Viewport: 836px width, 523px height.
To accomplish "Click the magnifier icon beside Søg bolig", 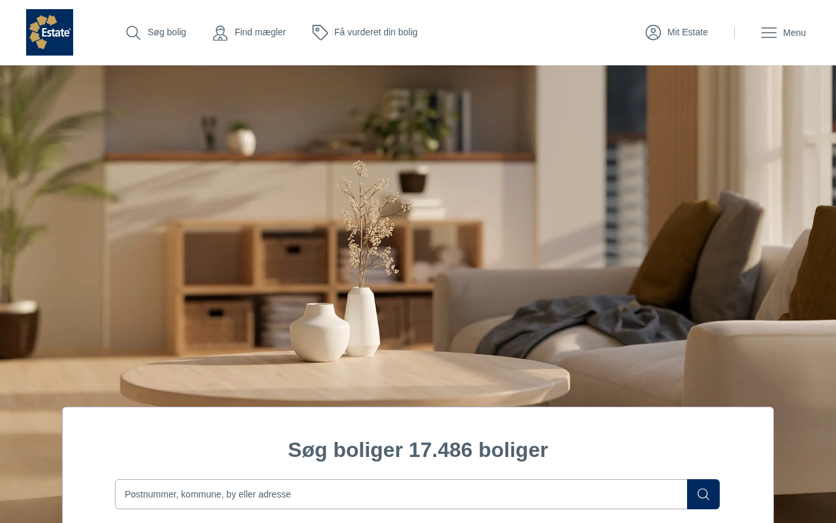I will pos(133,33).
